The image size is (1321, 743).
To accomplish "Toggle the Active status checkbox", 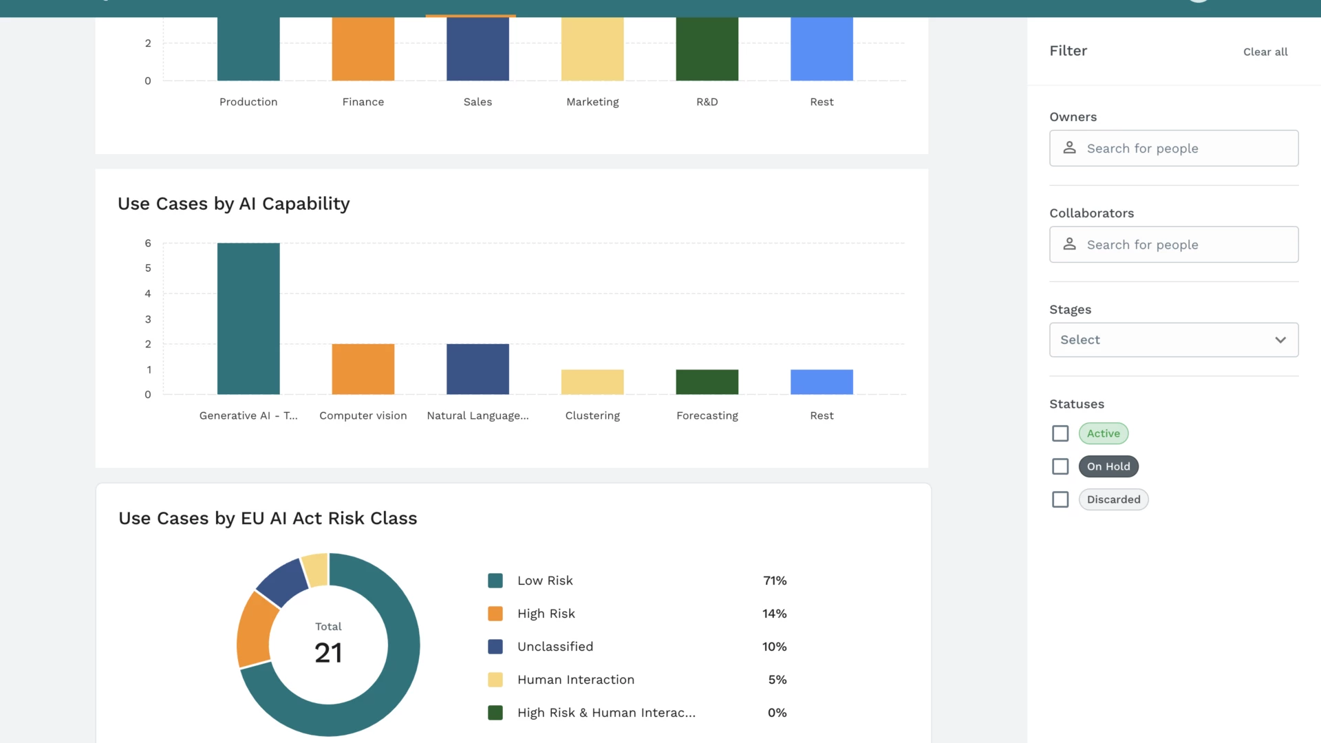I will [x=1061, y=433].
